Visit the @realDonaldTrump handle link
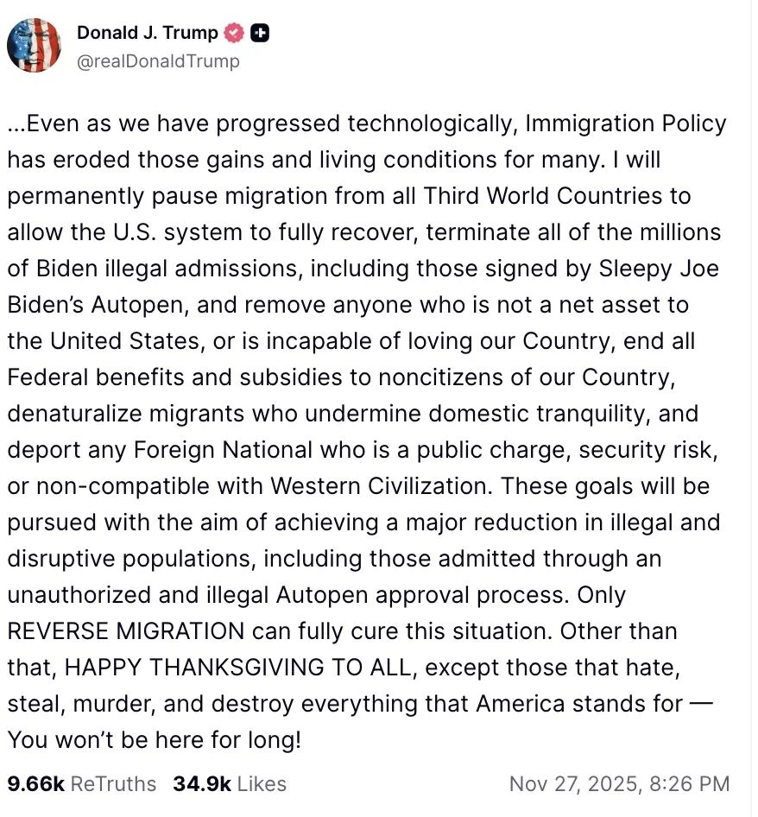Viewport: 758px width, 817px height. (x=158, y=61)
